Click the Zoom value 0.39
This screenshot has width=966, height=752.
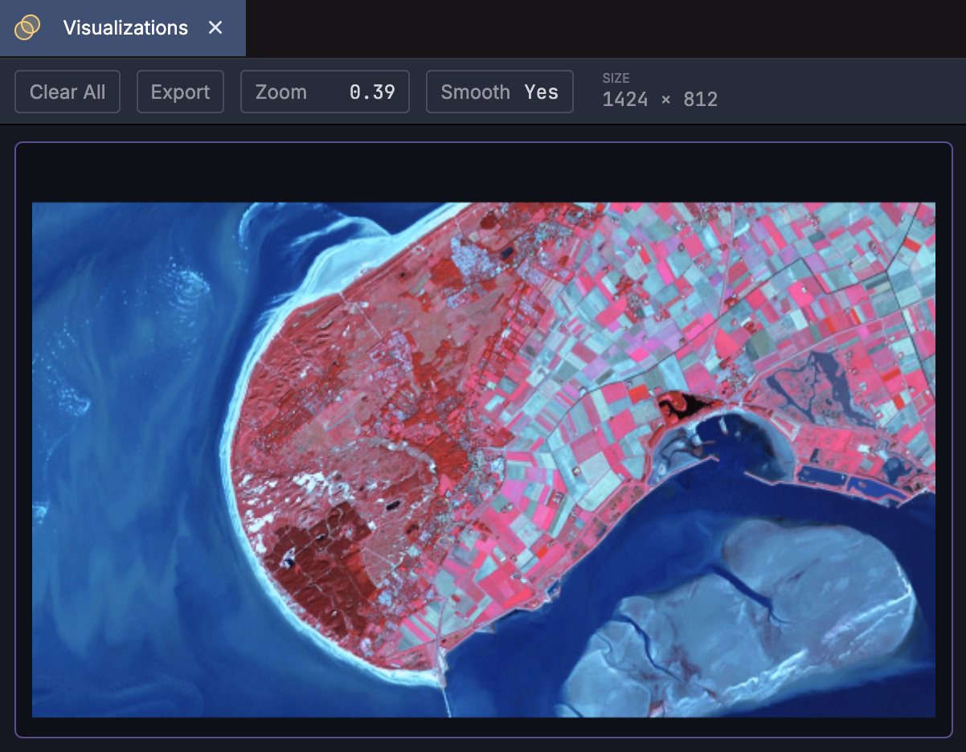(371, 92)
